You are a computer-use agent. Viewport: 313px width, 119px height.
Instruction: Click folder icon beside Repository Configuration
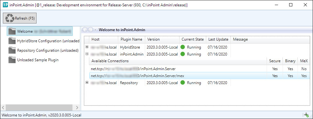pos(12,50)
